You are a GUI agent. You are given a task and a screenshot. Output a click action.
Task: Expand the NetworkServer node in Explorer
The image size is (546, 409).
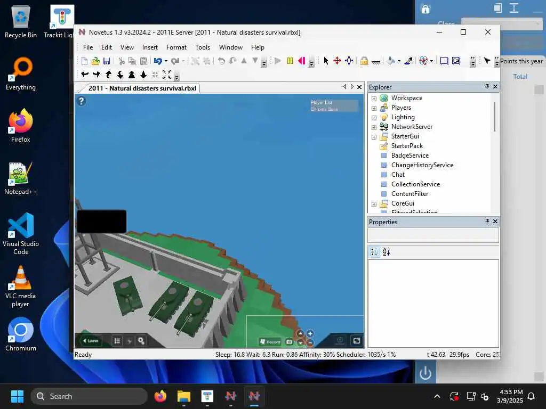tap(374, 127)
